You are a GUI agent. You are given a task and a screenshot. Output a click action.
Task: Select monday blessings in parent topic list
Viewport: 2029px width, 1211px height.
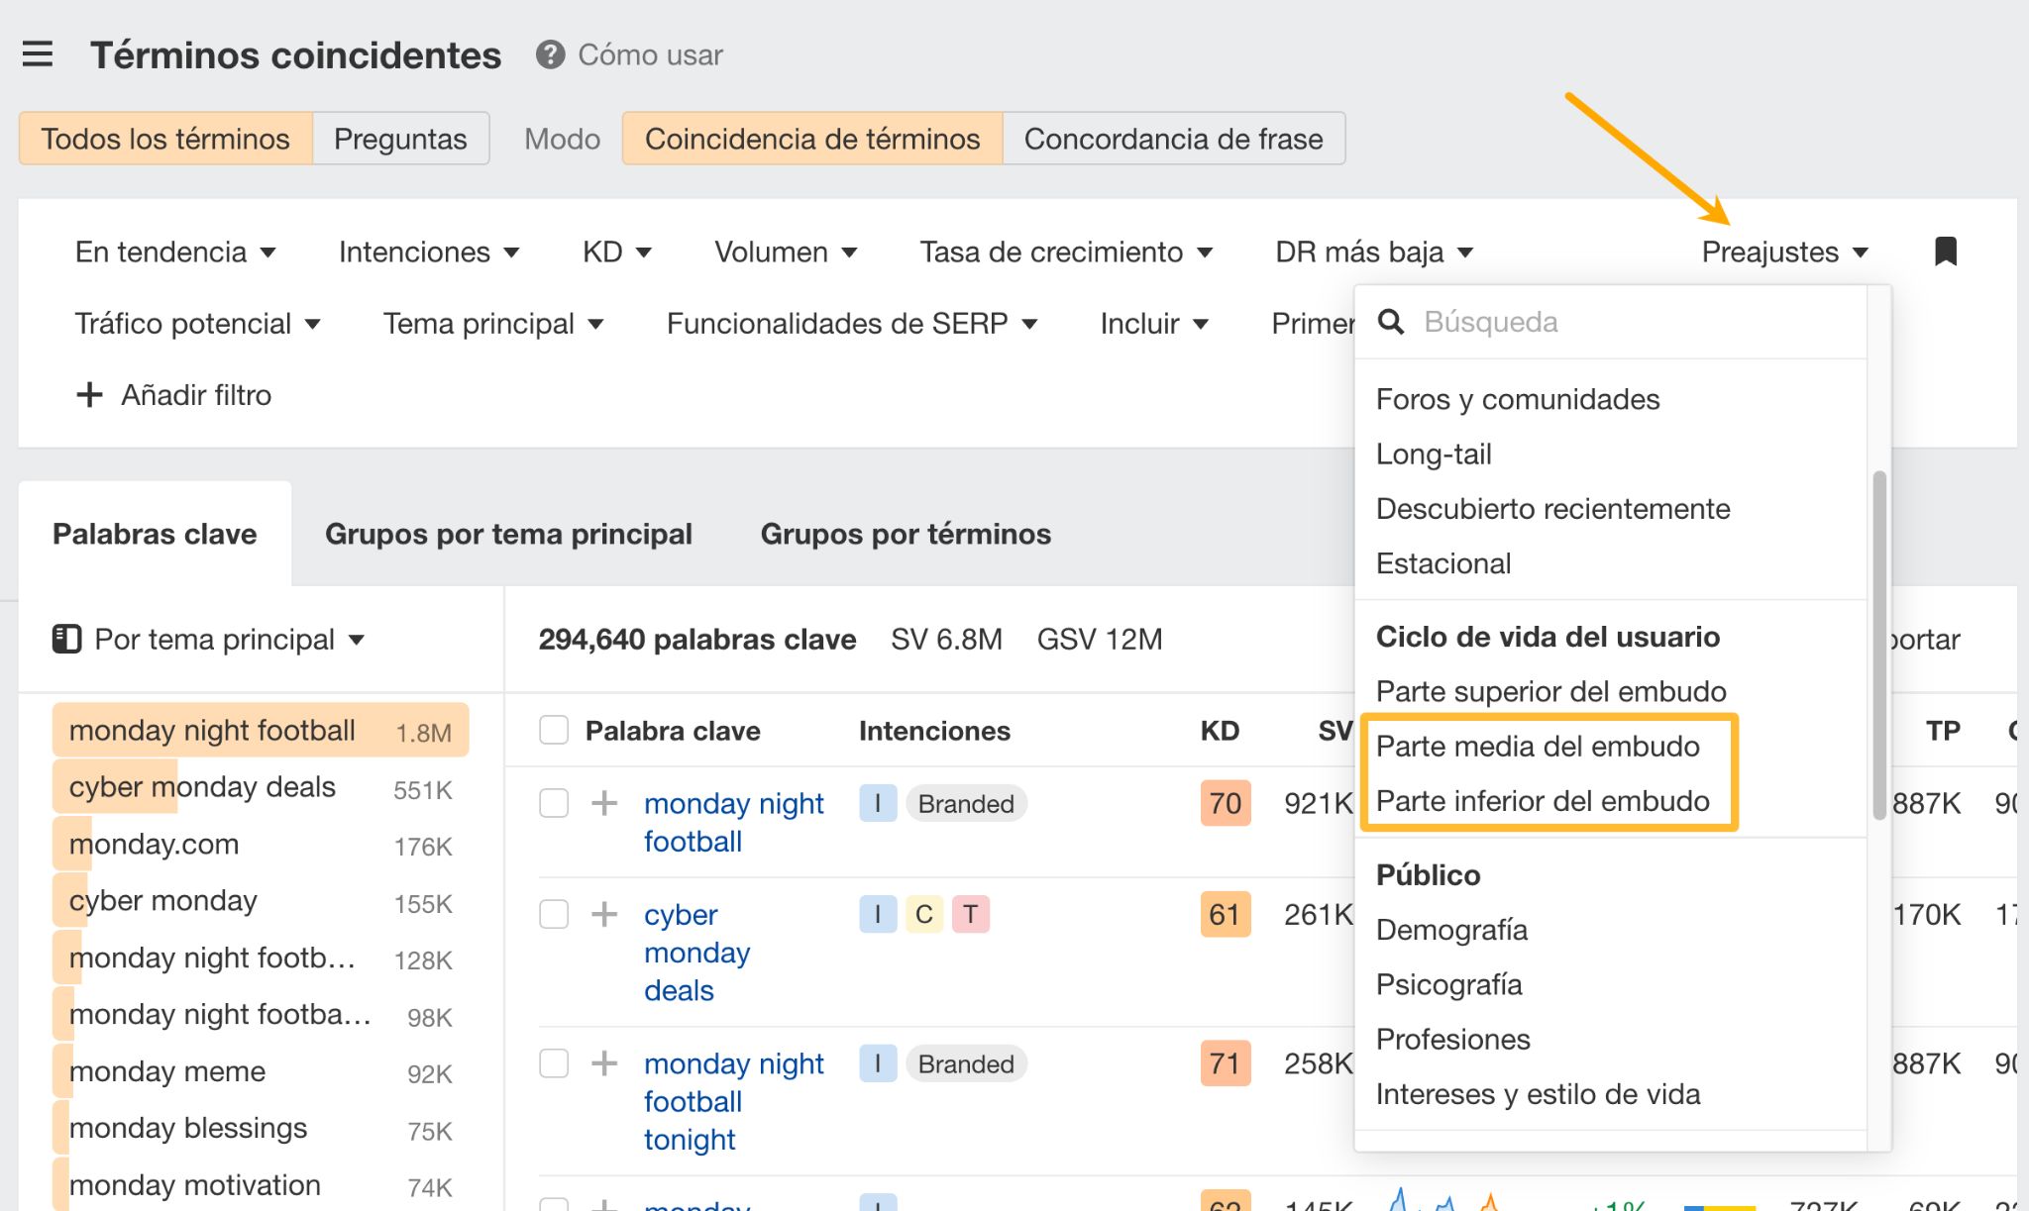260,1128
